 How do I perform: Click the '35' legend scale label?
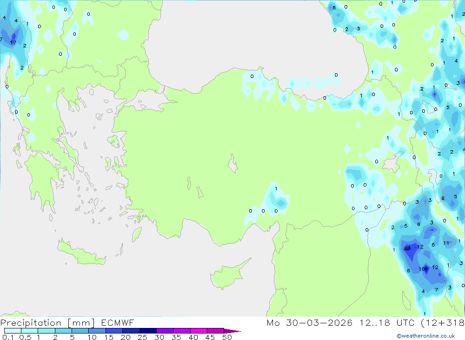176,337
